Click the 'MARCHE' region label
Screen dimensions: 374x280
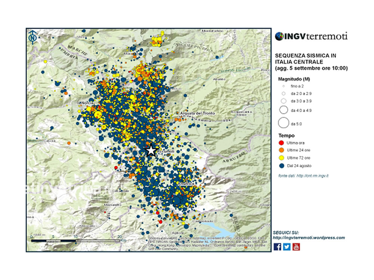tap(77, 50)
